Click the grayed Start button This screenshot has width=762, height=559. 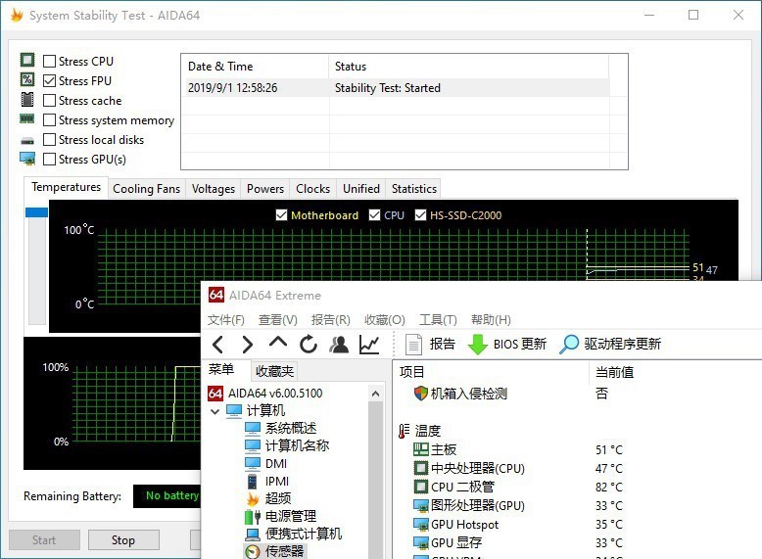pos(44,540)
